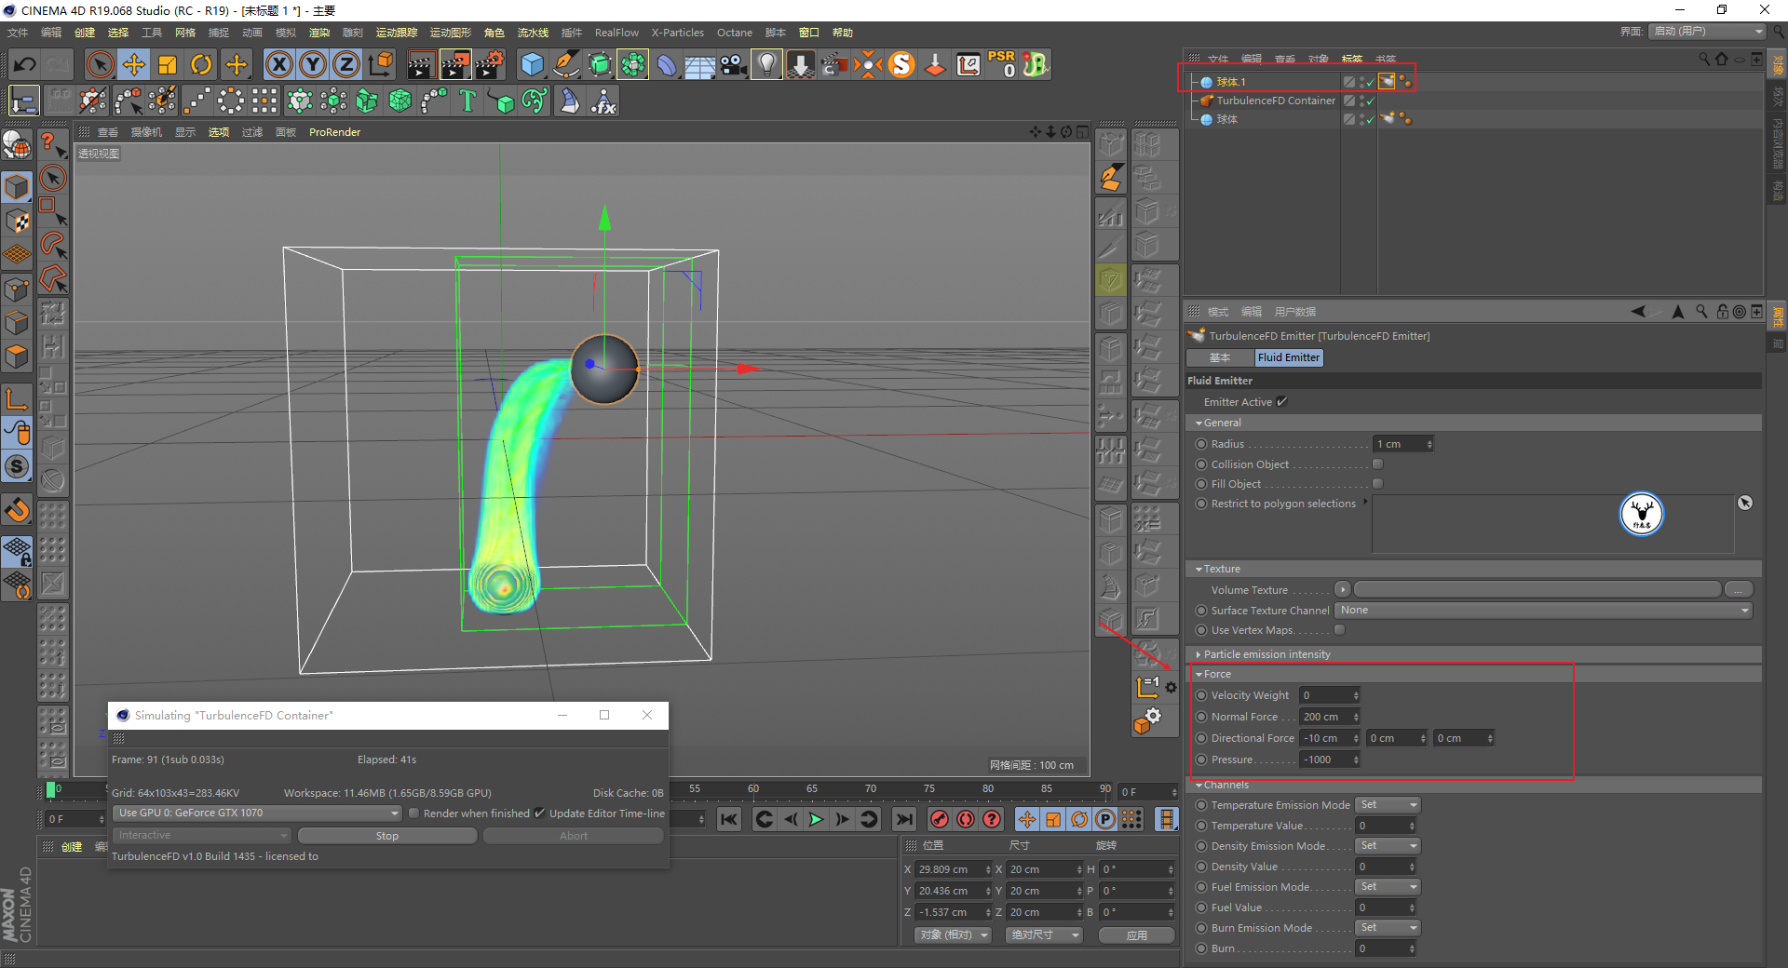The image size is (1788, 968).
Task: Click the Light object icon
Action: [765, 64]
